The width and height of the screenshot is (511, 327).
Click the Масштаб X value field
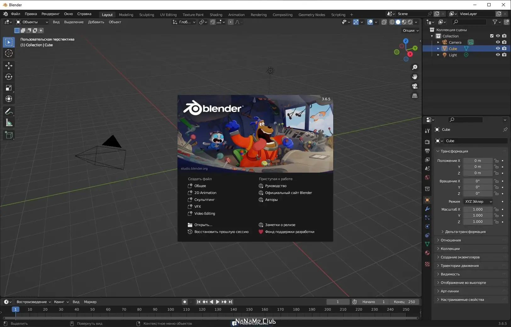pyautogui.click(x=478, y=209)
